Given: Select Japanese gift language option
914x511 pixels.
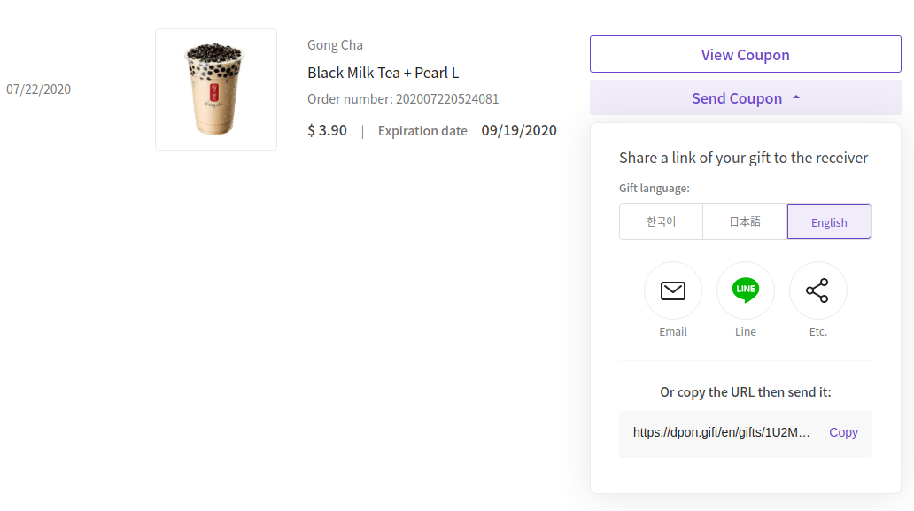Looking at the screenshot, I should coord(745,221).
